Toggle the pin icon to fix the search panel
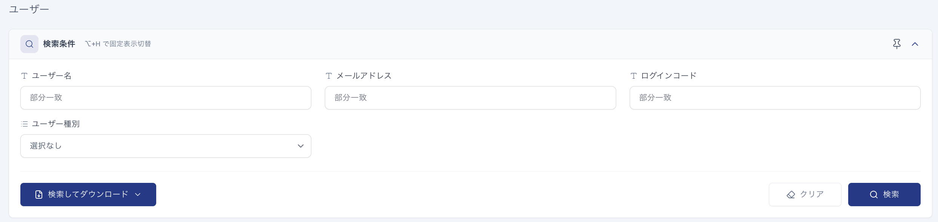 click(897, 44)
